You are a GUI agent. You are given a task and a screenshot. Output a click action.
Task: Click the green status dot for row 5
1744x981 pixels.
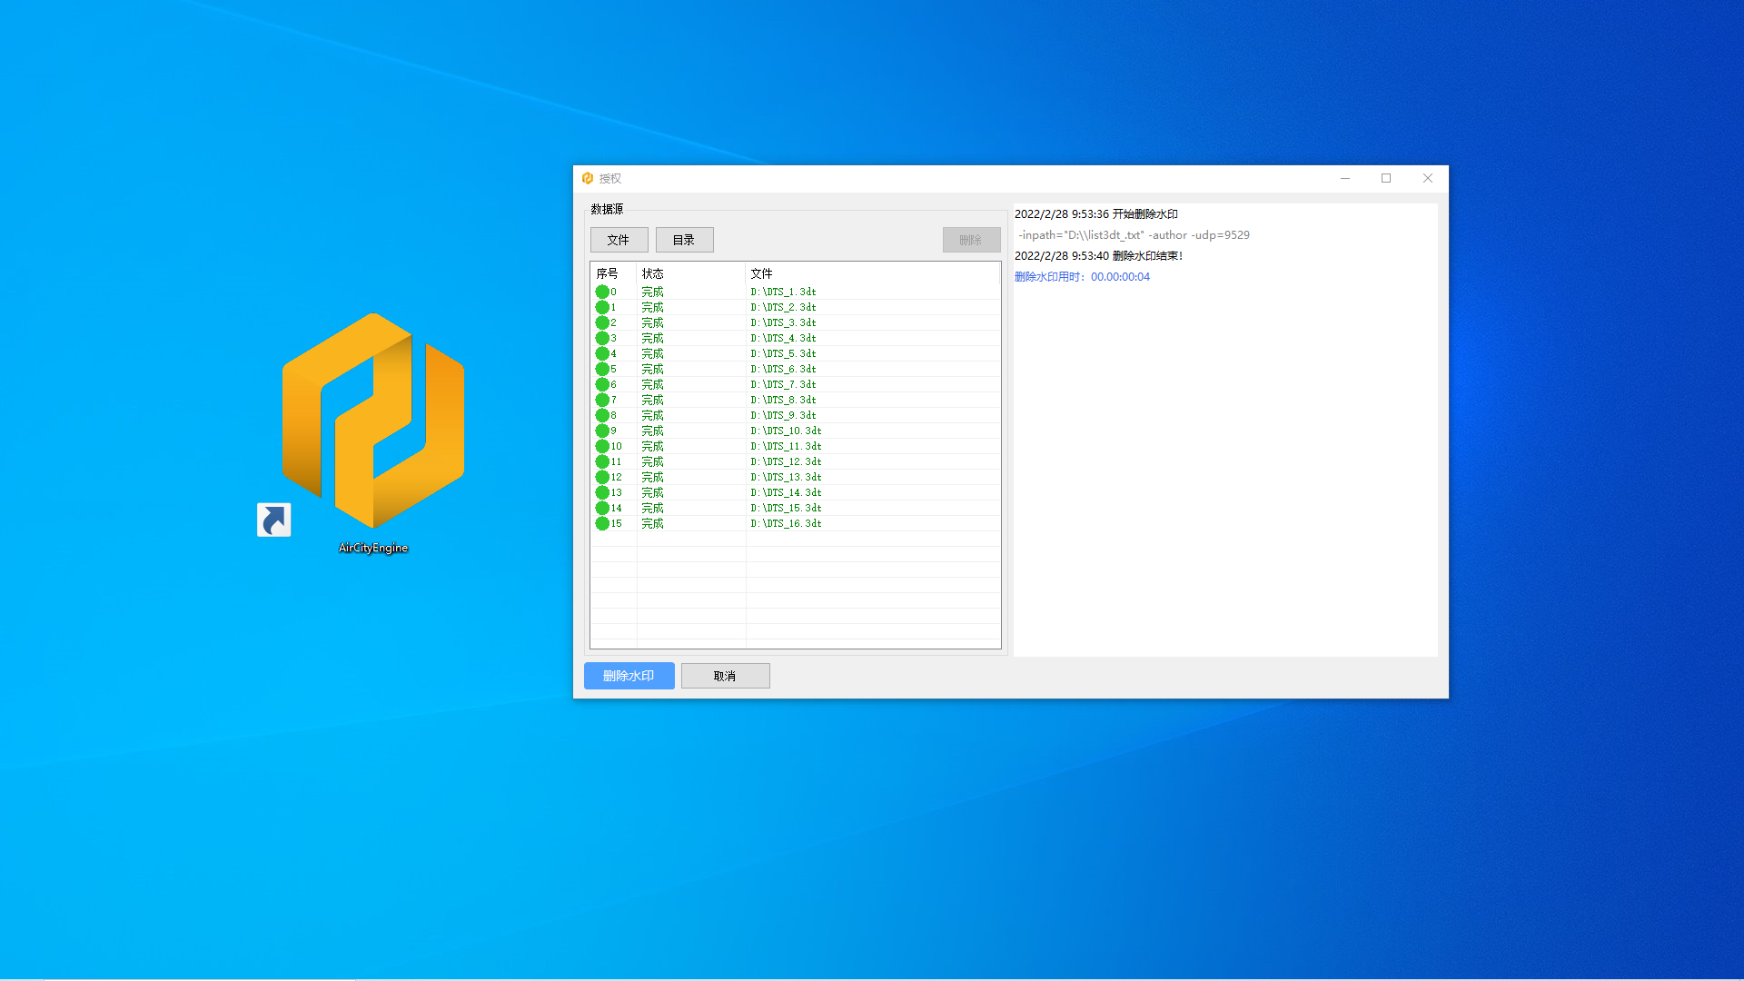point(602,369)
